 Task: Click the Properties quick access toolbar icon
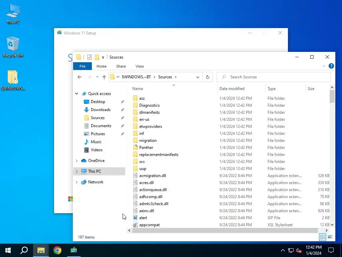90,57
